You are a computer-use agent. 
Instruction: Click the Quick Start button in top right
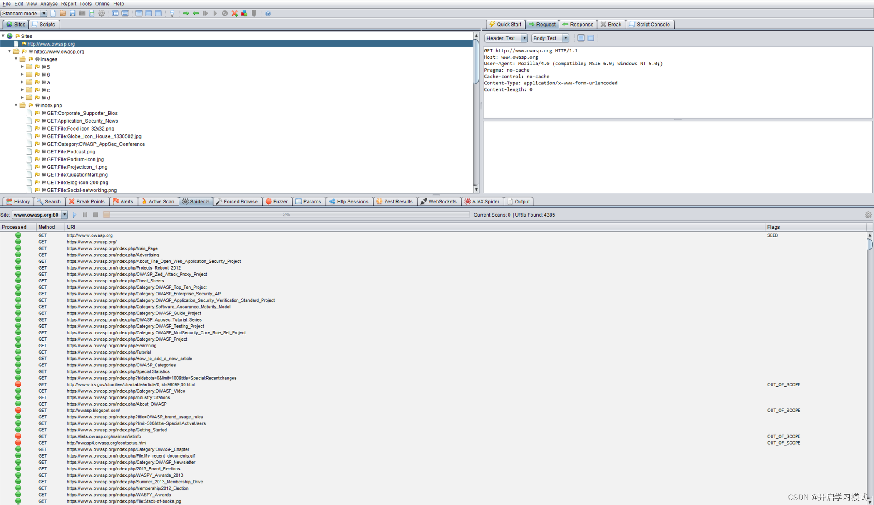(505, 24)
